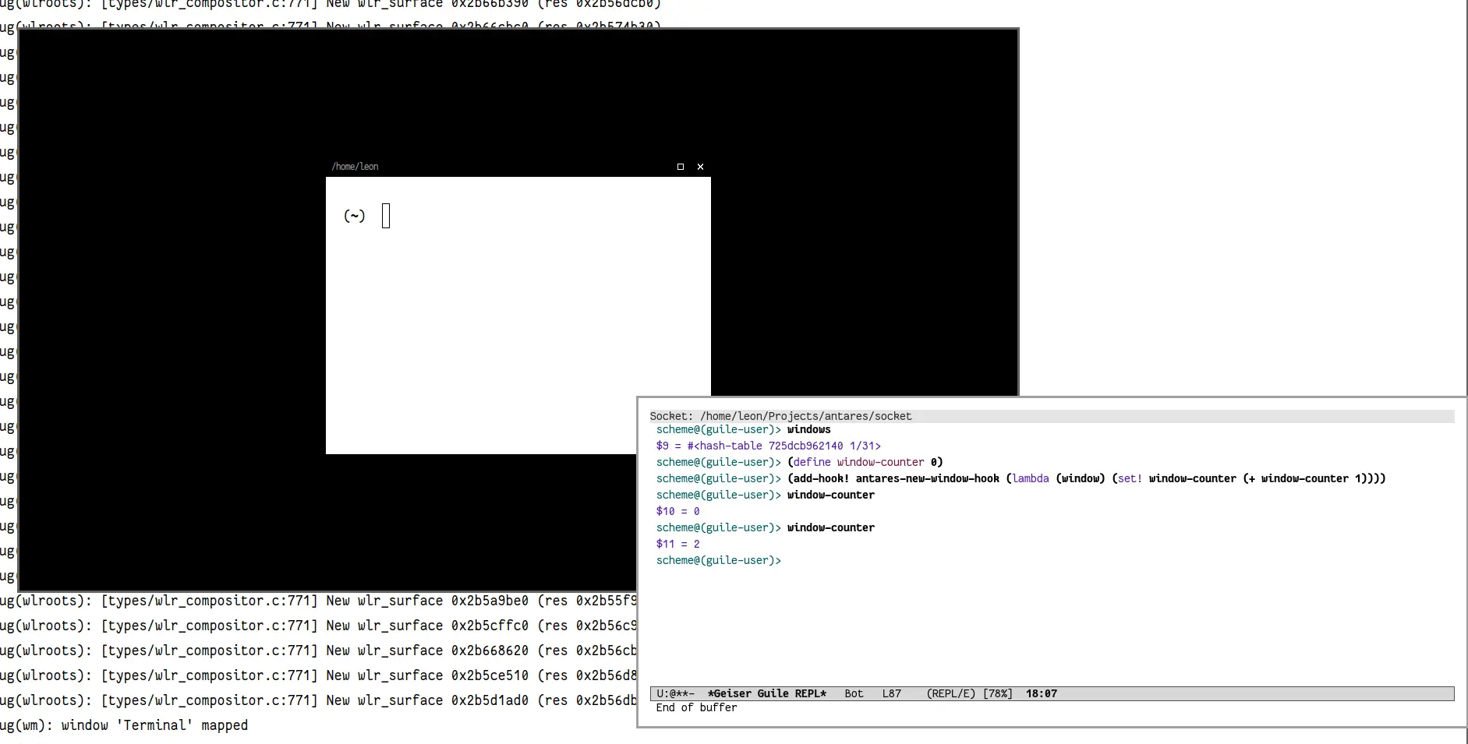Click log line with wlr_surface 0x2b5cffc0
The height and width of the screenshot is (744, 1468).
click(x=318, y=626)
